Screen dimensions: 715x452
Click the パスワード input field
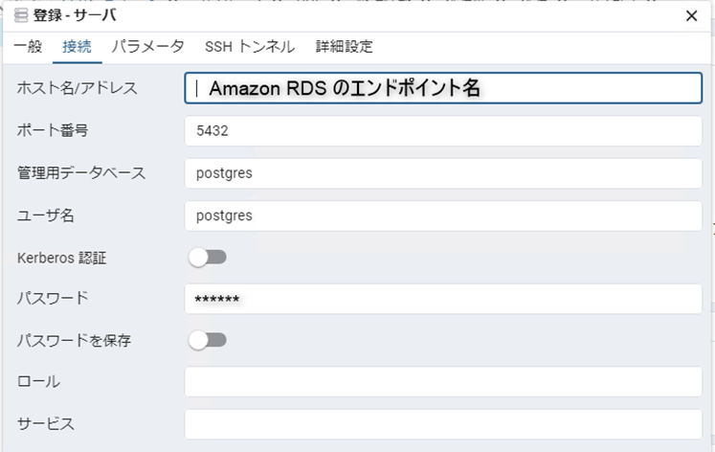coord(443,299)
